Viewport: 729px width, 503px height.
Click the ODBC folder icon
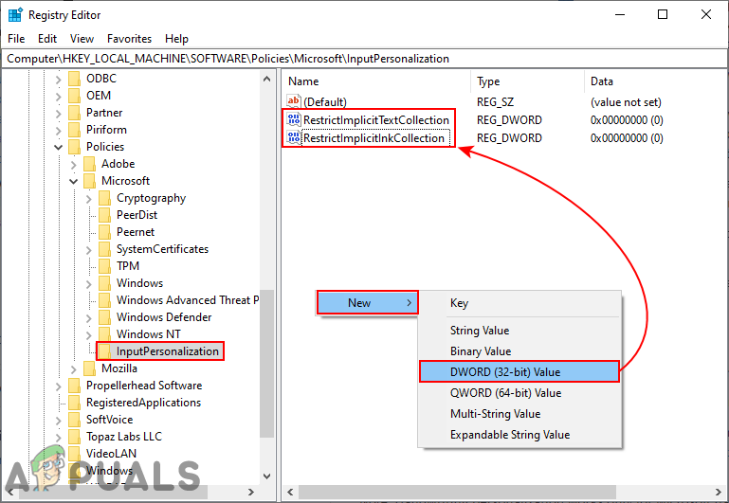coord(74,79)
